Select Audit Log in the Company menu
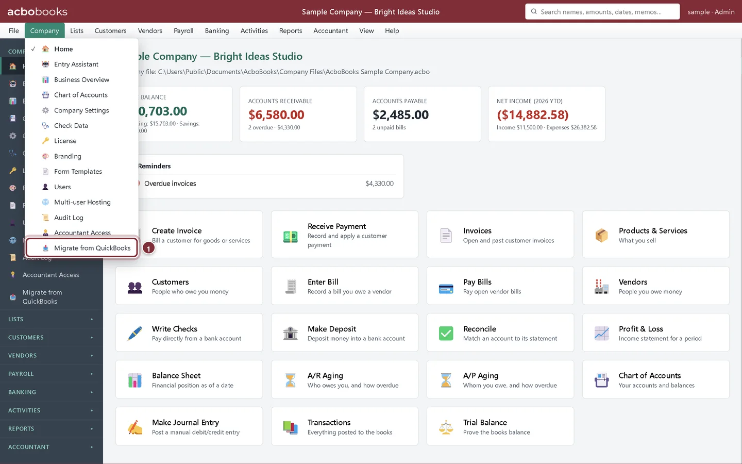Screen dimensions: 742x464 (82, 218)
